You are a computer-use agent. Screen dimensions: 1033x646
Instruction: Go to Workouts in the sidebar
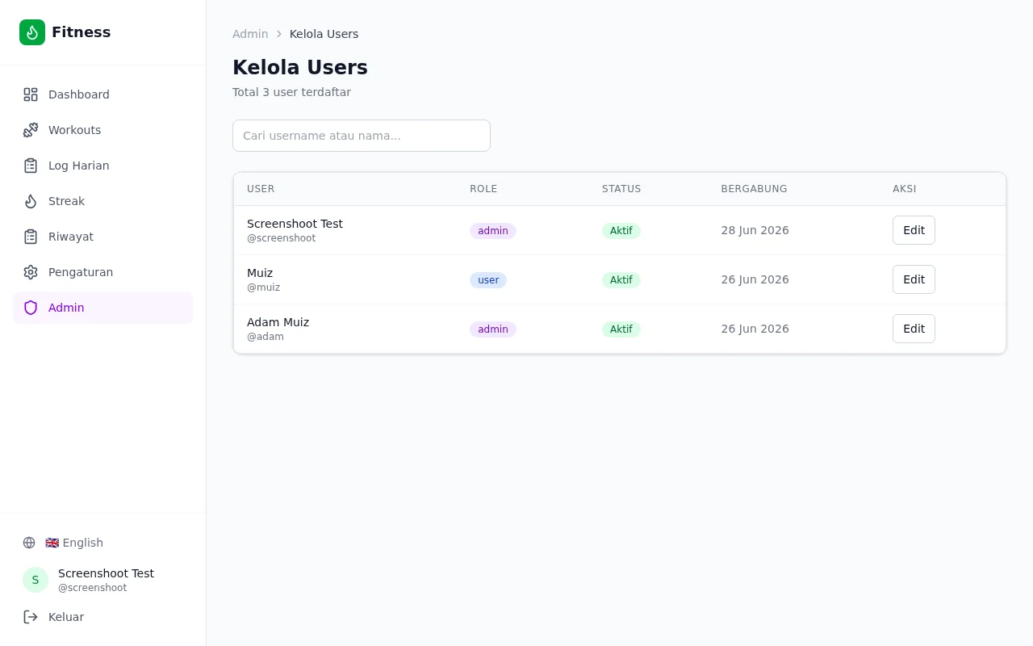tap(102, 130)
